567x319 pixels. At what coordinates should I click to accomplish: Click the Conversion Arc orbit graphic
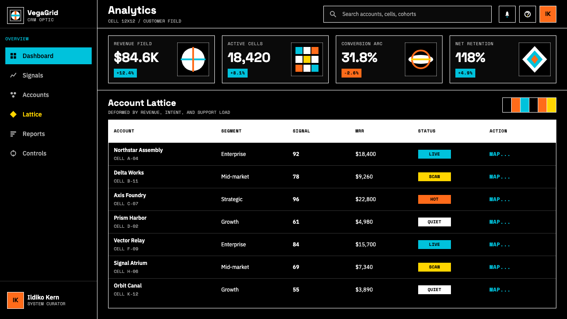(x=421, y=59)
